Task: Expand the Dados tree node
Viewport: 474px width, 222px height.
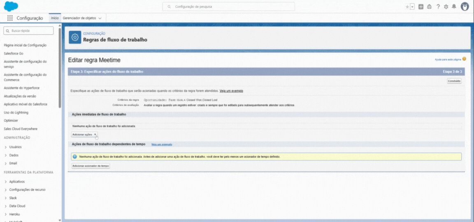Action: pos(6,156)
